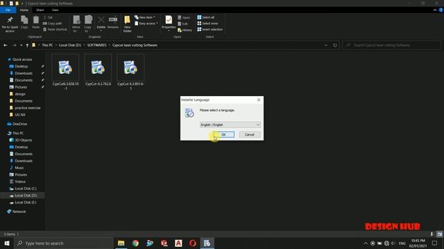Click Open in the ribbon
Image resolution: width=444 pixels, height=249 pixels.
tap(184, 17)
